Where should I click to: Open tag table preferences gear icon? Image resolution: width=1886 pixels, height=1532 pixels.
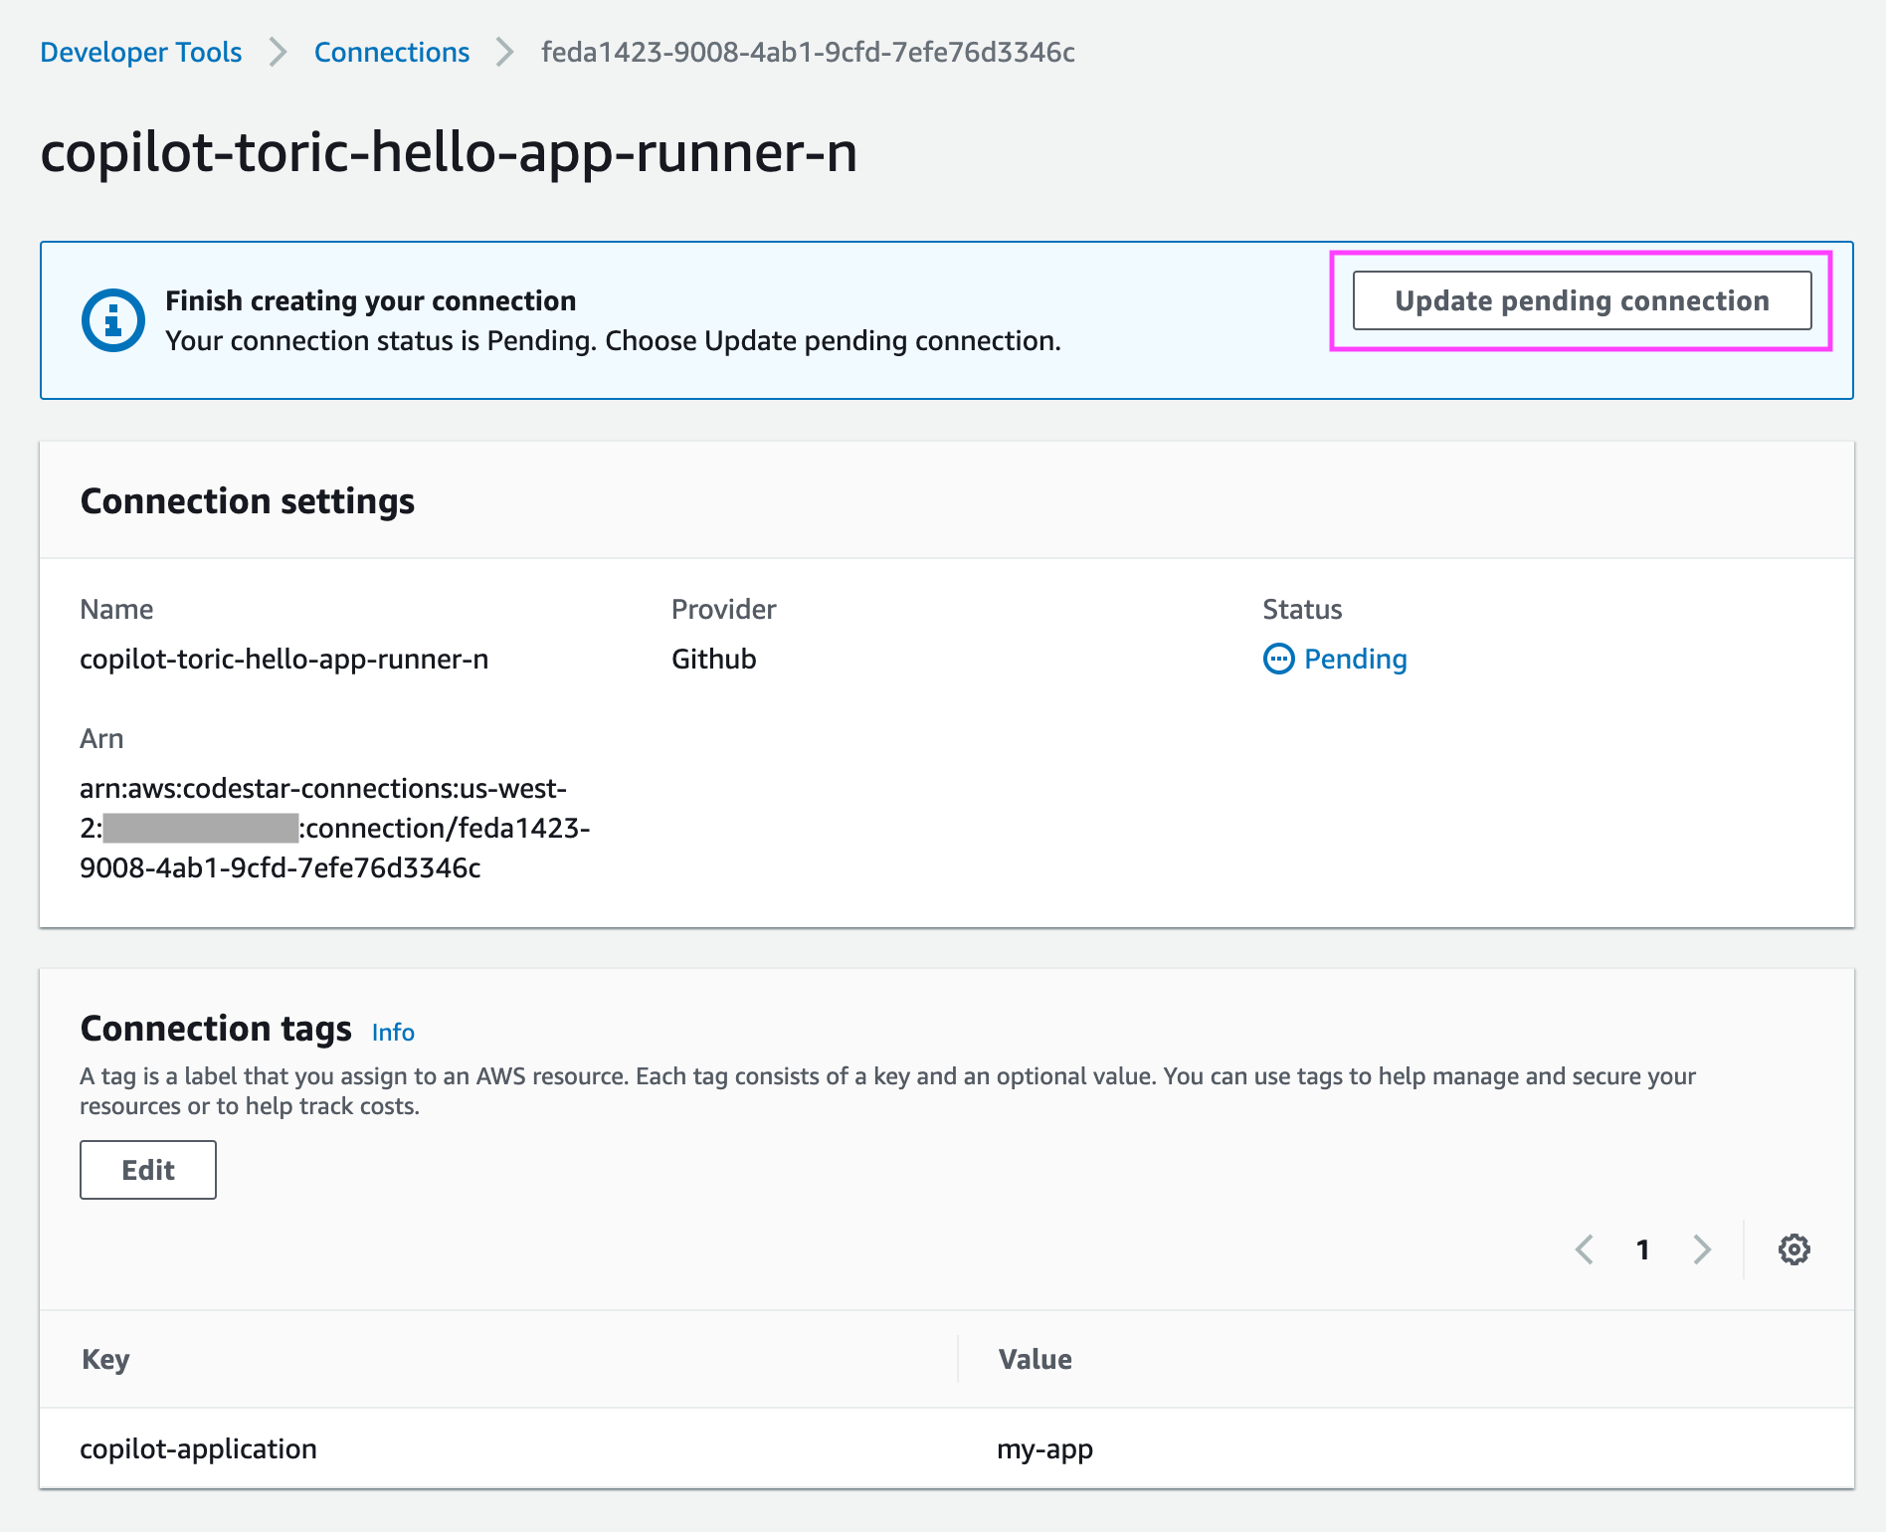[1793, 1249]
